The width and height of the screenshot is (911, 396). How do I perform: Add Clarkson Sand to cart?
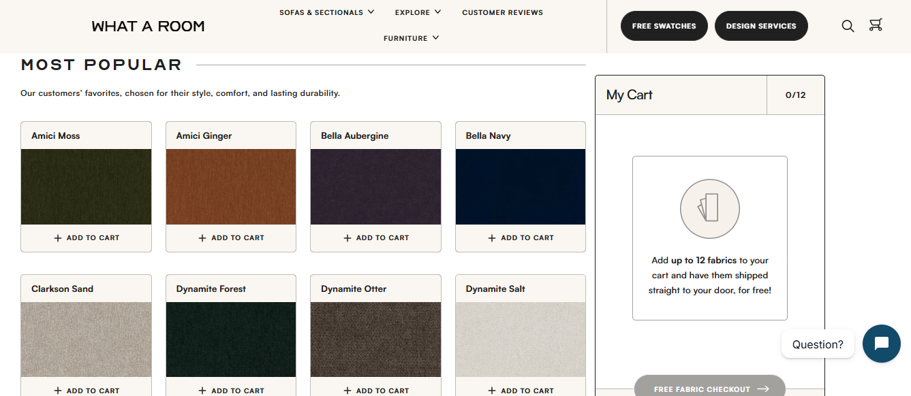coord(87,390)
